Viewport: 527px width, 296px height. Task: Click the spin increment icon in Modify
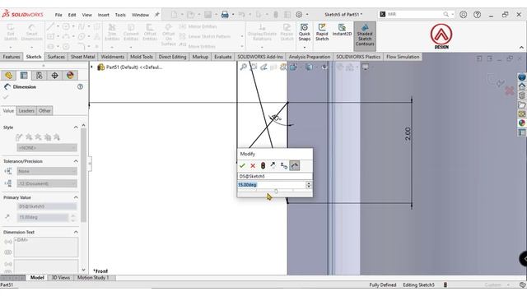click(284, 165)
